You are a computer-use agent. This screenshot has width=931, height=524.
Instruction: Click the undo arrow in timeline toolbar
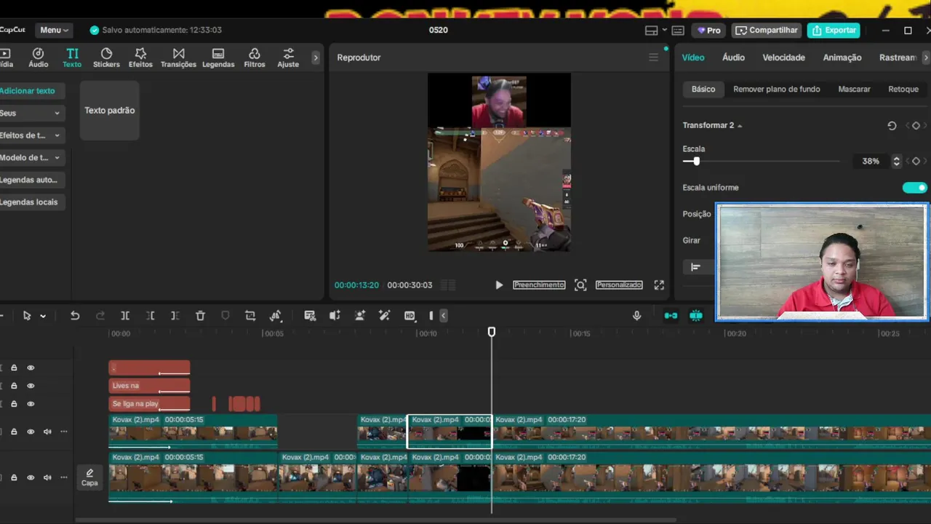pyautogui.click(x=75, y=316)
